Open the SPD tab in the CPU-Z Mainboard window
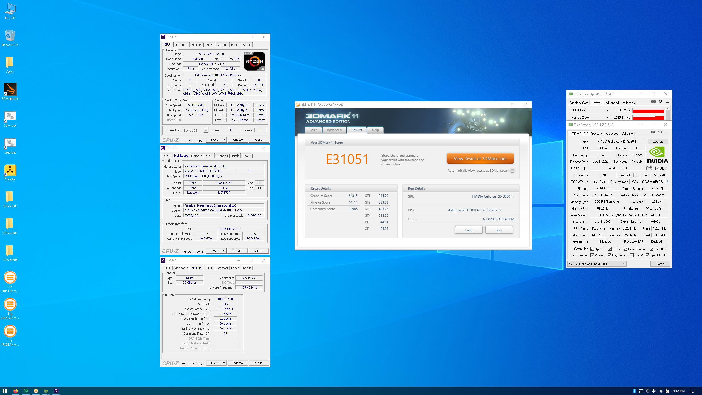 pyautogui.click(x=209, y=156)
